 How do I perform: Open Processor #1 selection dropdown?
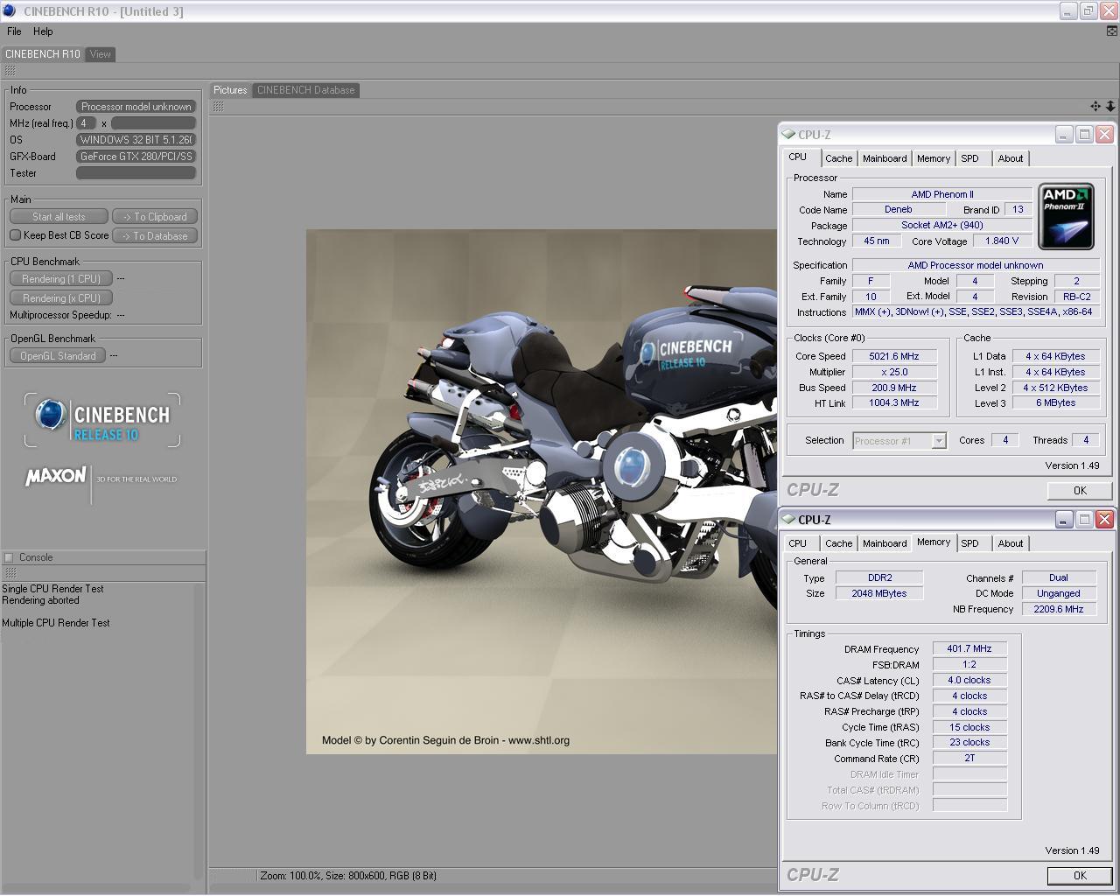click(899, 441)
